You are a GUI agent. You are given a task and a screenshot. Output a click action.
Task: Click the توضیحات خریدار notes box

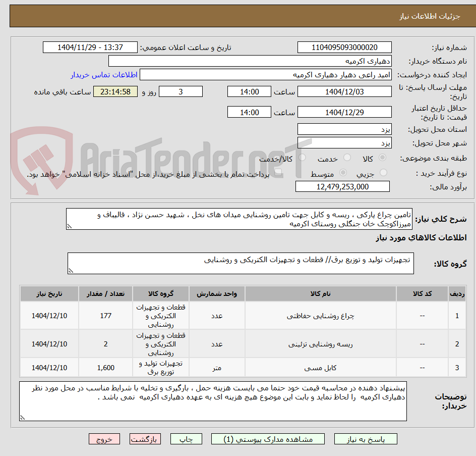coord(213,401)
